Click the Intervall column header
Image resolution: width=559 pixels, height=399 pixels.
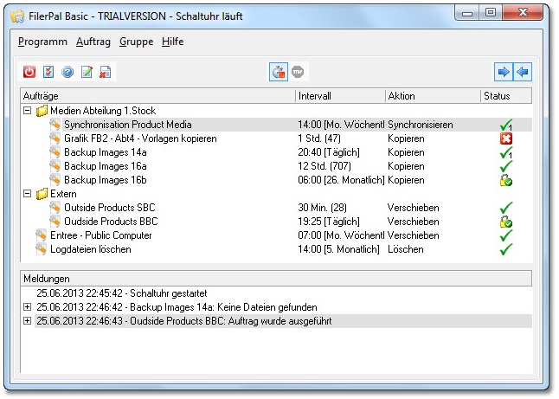pos(340,96)
